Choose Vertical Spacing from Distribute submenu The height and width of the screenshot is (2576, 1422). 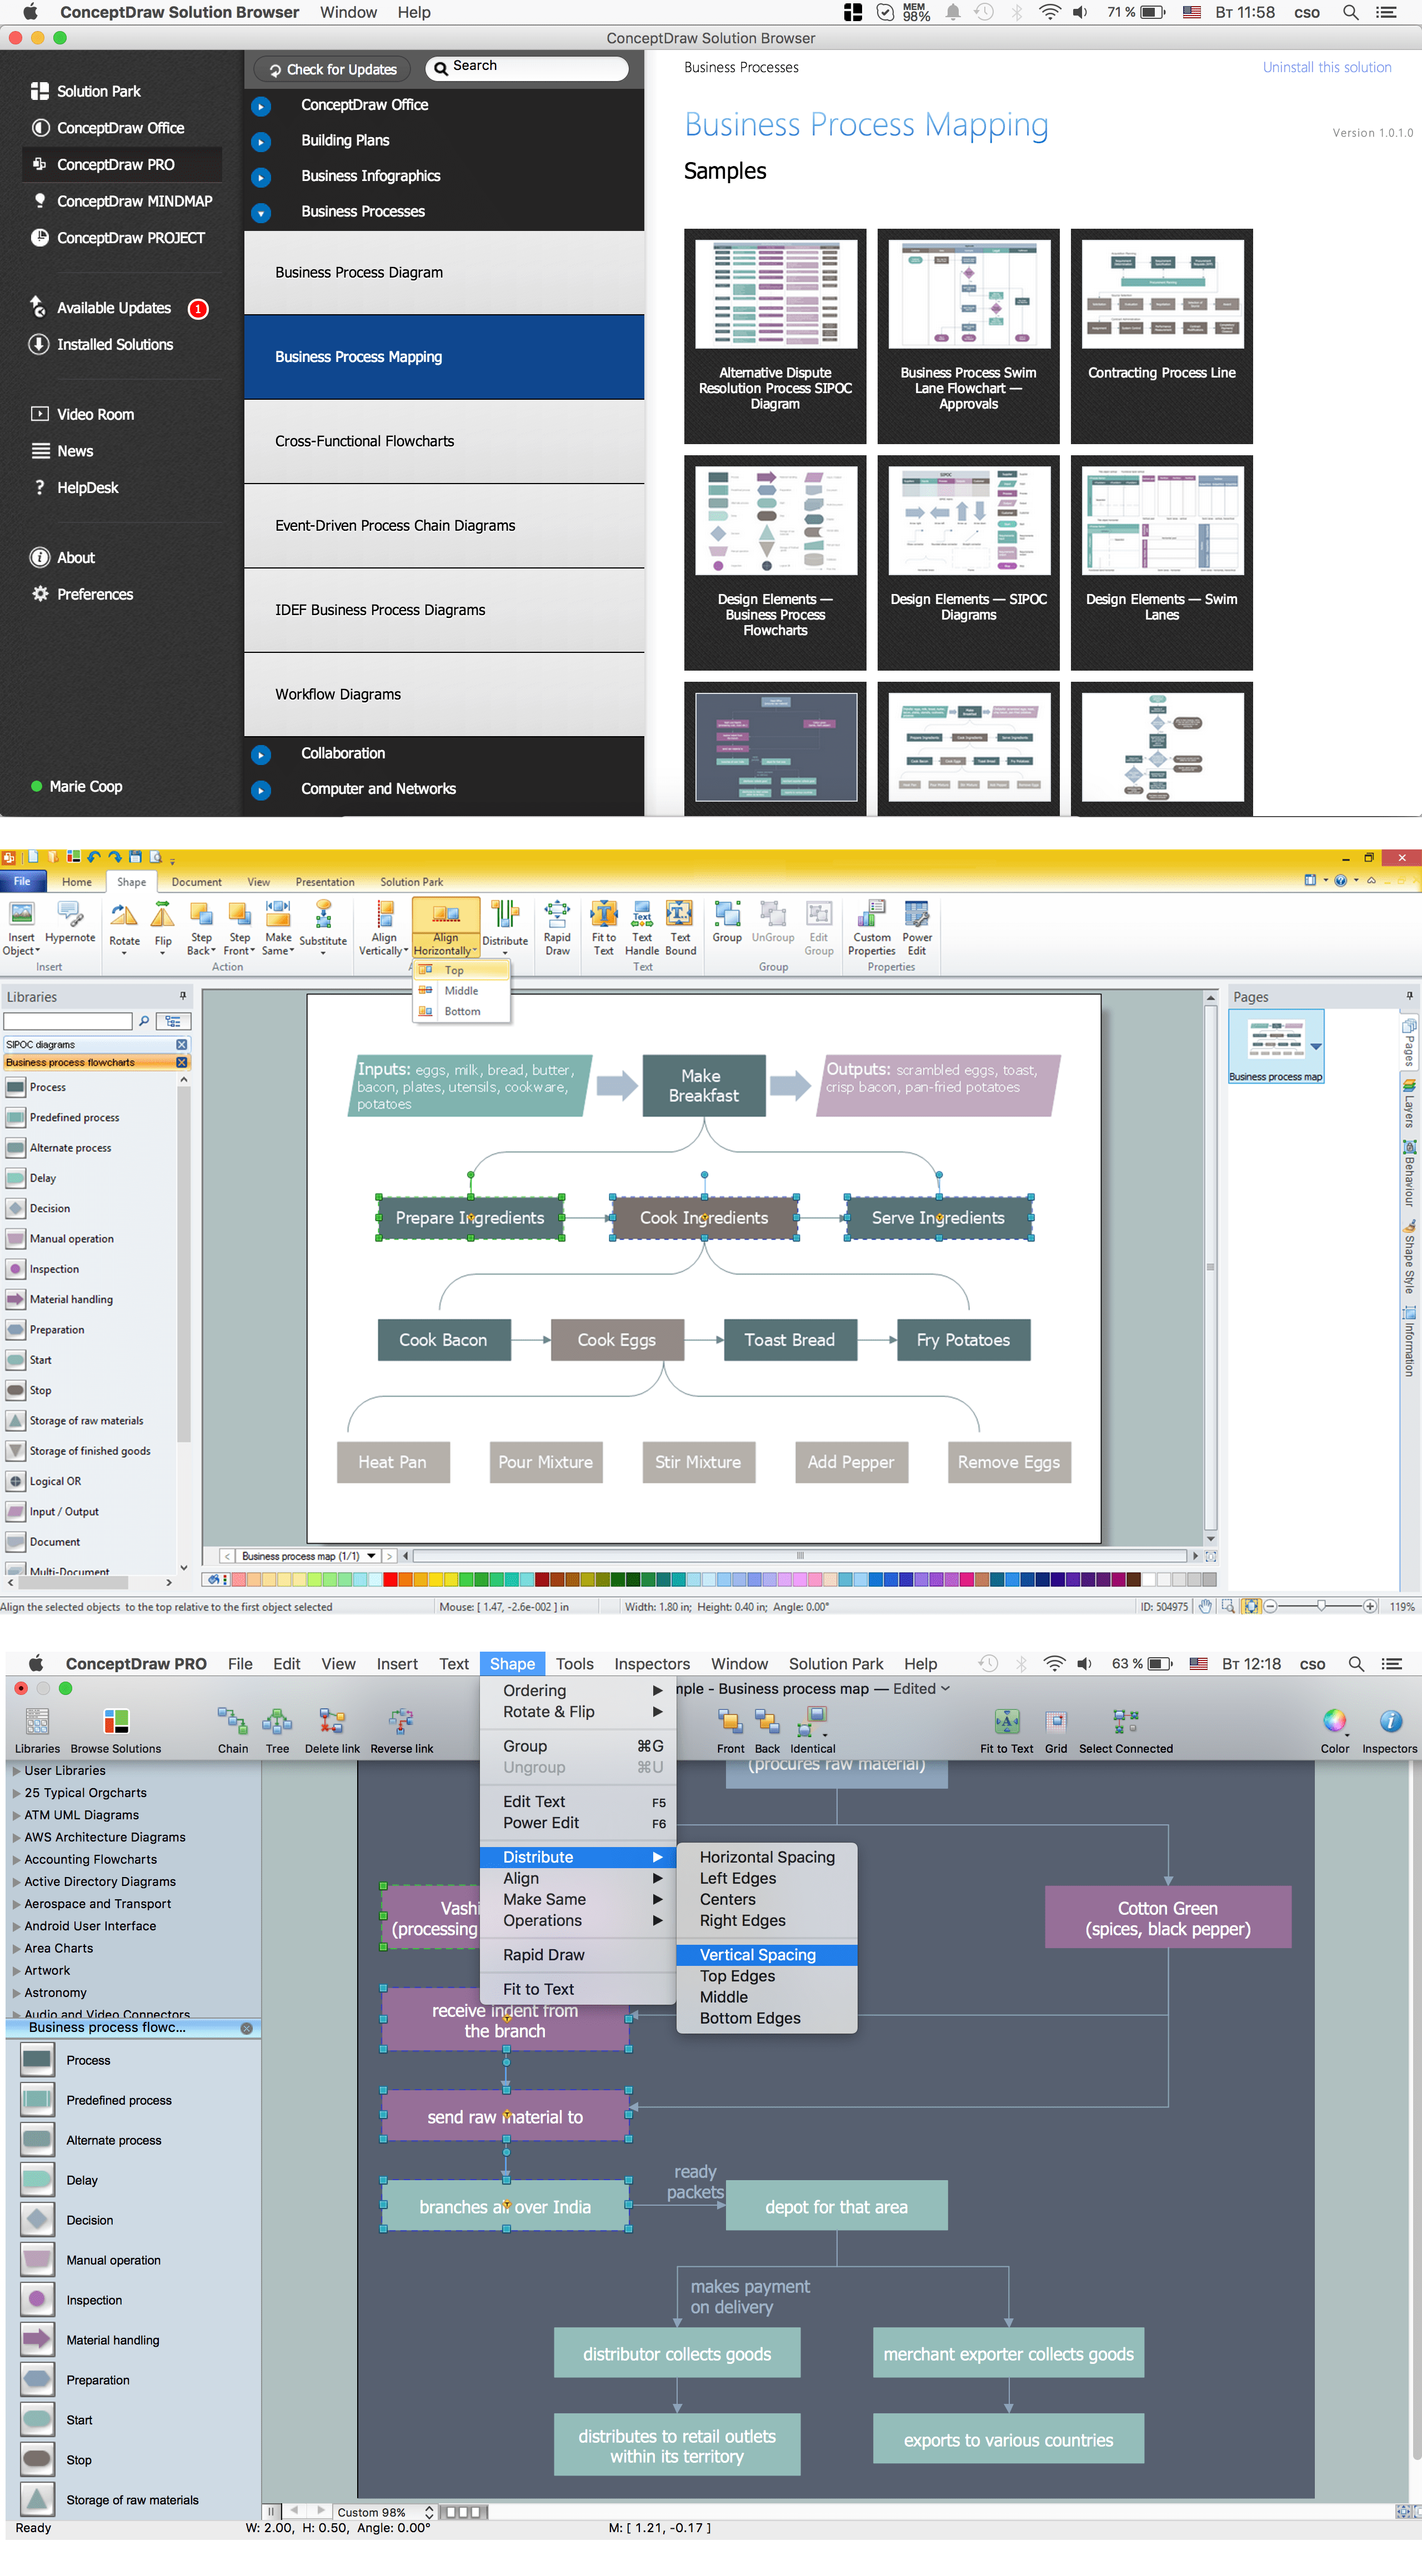coord(758,1955)
